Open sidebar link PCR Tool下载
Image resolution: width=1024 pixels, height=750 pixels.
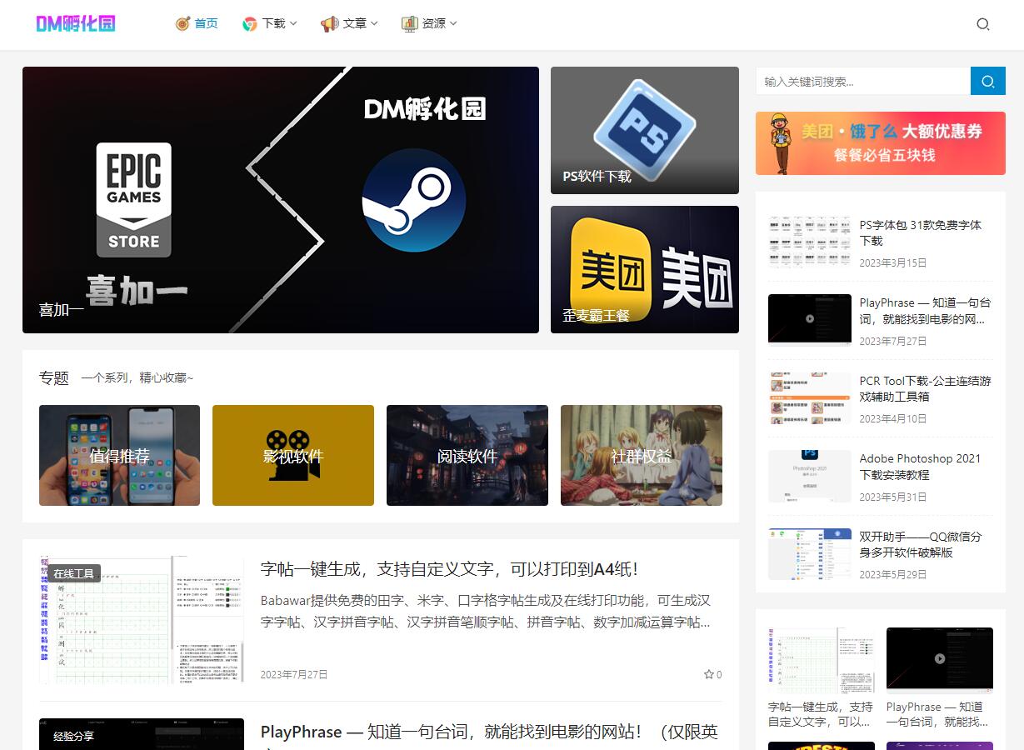click(926, 388)
